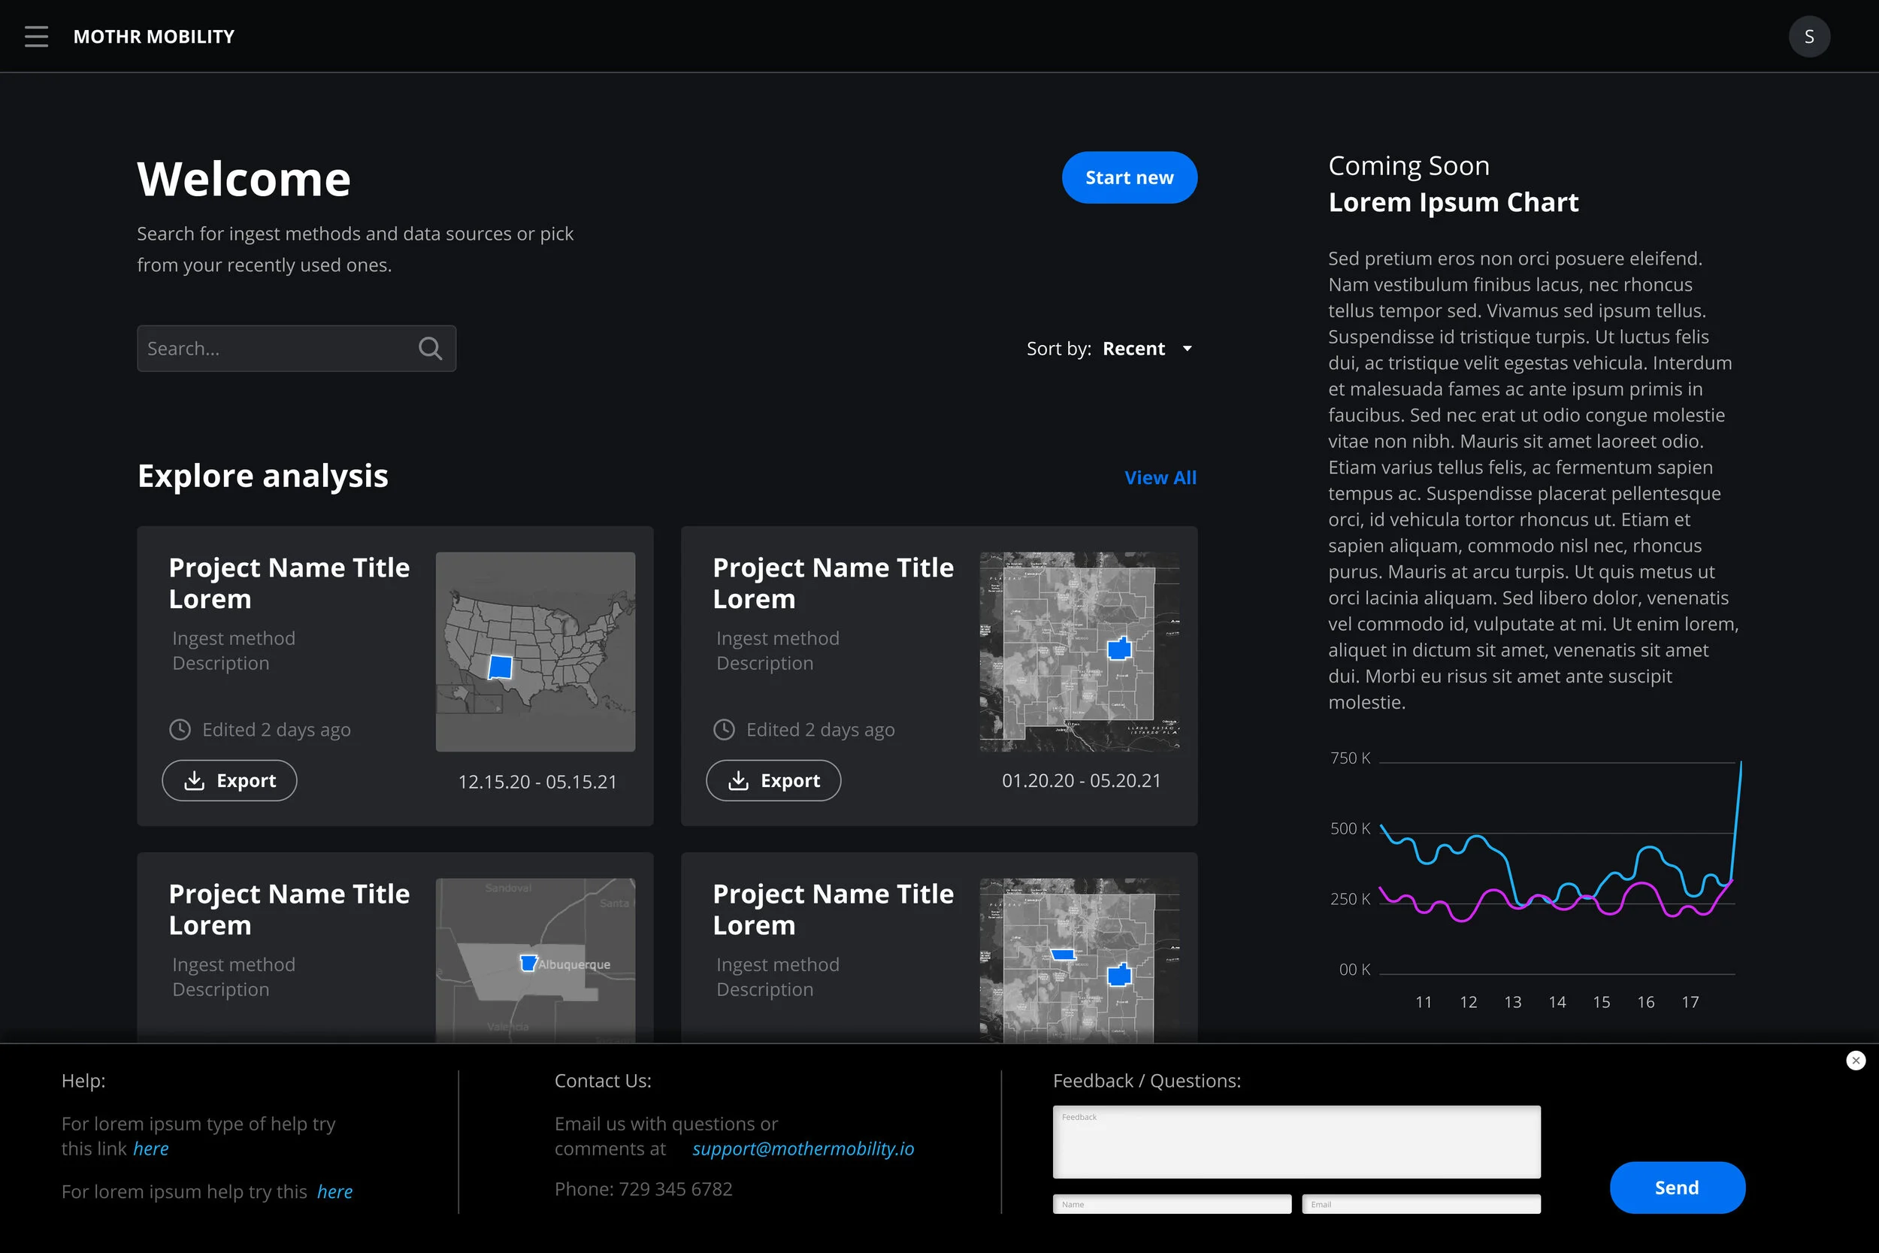Click the Name input field
This screenshot has width=1879, height=1253.
pos(1171,1204)
